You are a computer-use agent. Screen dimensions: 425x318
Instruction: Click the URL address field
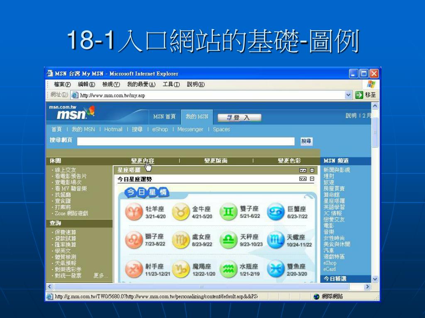click(x=212, y=95)
